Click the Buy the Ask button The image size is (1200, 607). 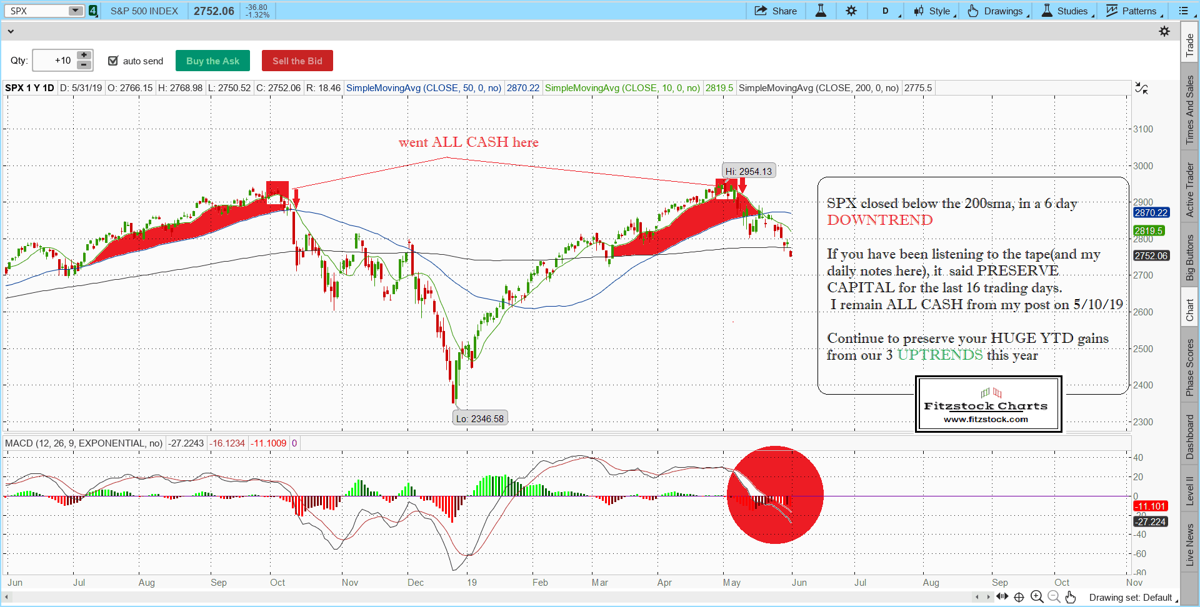point(212,61)
